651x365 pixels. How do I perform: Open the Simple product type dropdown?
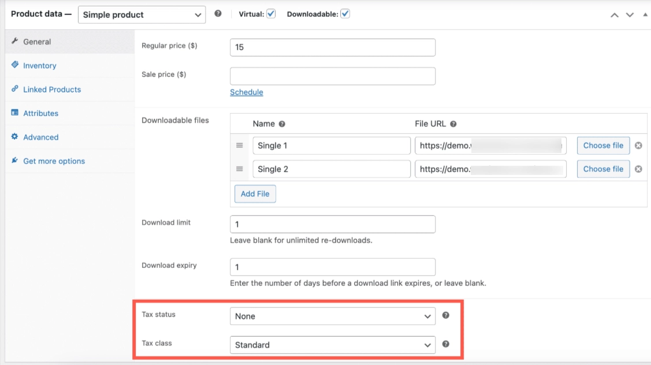[x=142, y=14]
